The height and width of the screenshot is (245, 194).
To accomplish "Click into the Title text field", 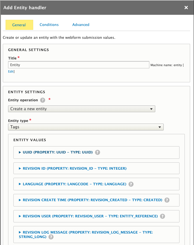I will tap(79, 65).
